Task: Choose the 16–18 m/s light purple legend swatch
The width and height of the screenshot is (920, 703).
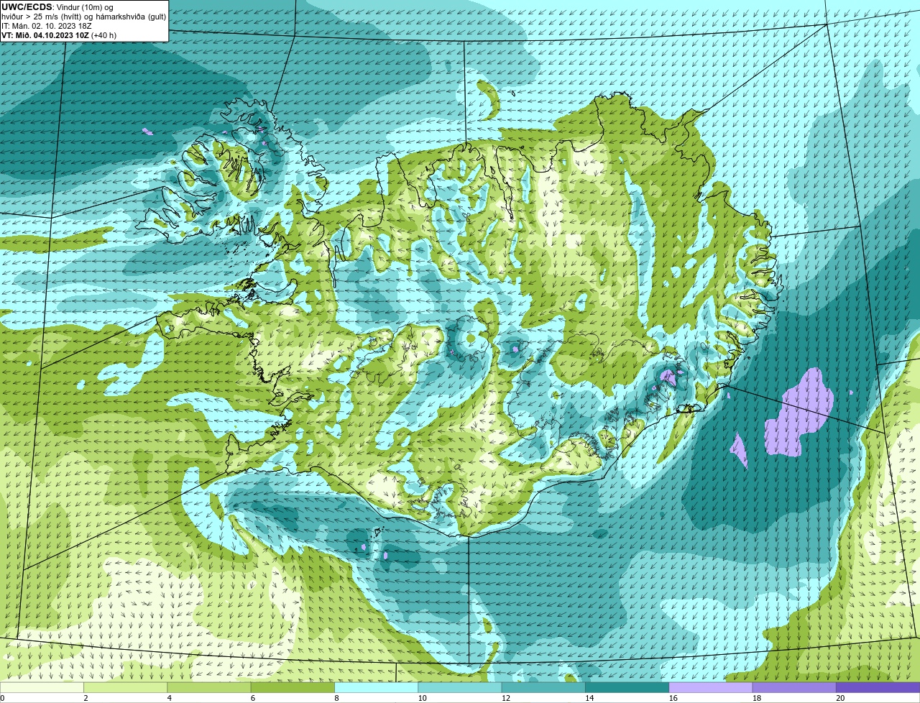Action: coord(710,688)
